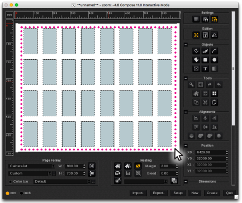Click the align top icon in Alignments
This screenshot has width=242, height=203.
(x=196, y=127)
